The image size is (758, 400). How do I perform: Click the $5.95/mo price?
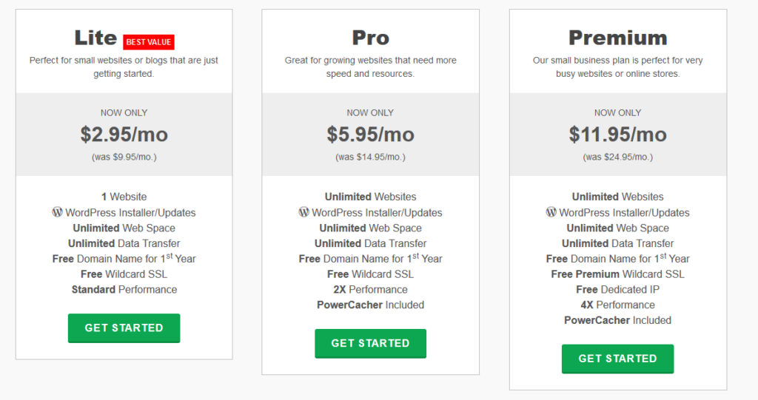370,135
